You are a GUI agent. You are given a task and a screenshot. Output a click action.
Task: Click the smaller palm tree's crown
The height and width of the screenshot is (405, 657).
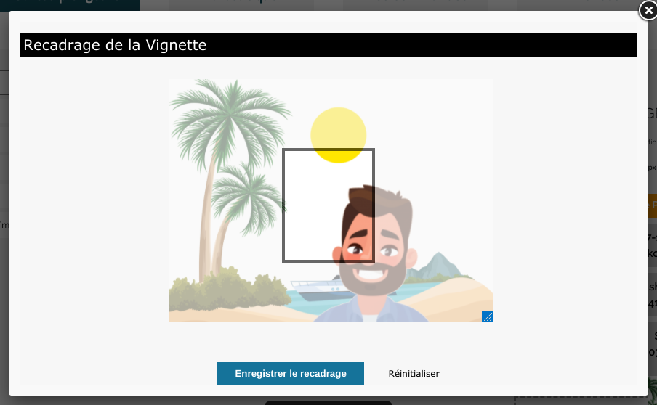[x=248, y=197]
